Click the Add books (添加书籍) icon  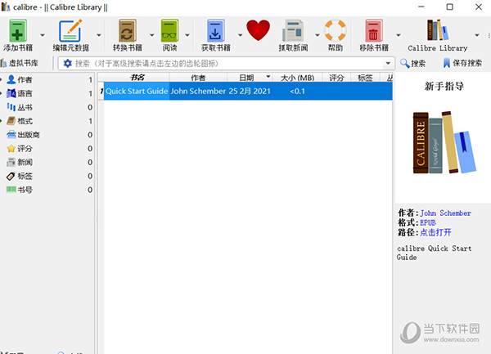click(x=18, y=30)
